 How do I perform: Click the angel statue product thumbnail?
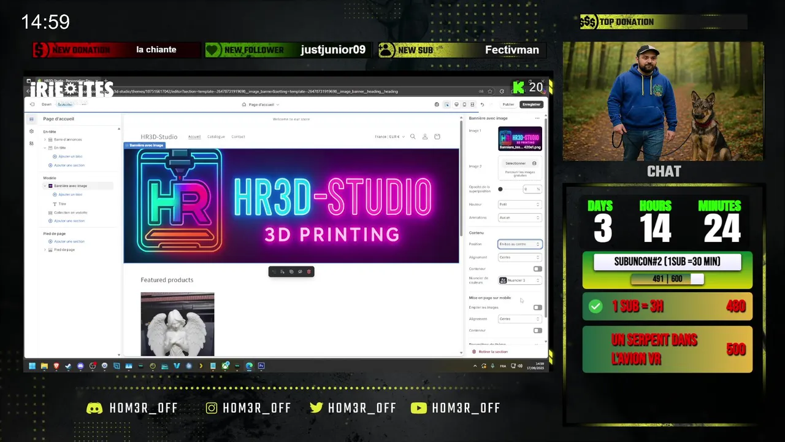pos(177,324)
